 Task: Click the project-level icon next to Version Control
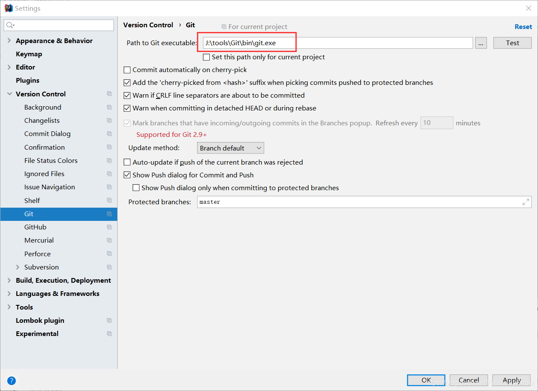click(110, 94)
